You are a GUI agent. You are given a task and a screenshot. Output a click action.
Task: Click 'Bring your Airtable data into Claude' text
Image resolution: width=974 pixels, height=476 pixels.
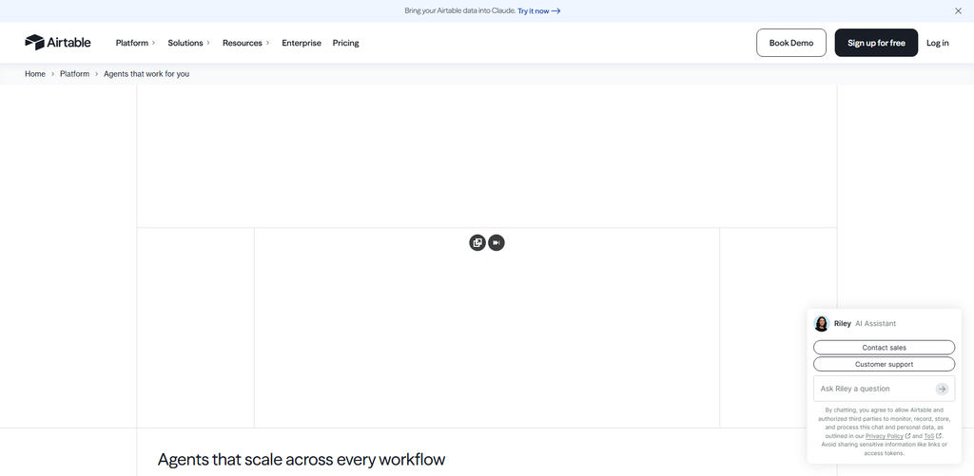pos(459,10)
